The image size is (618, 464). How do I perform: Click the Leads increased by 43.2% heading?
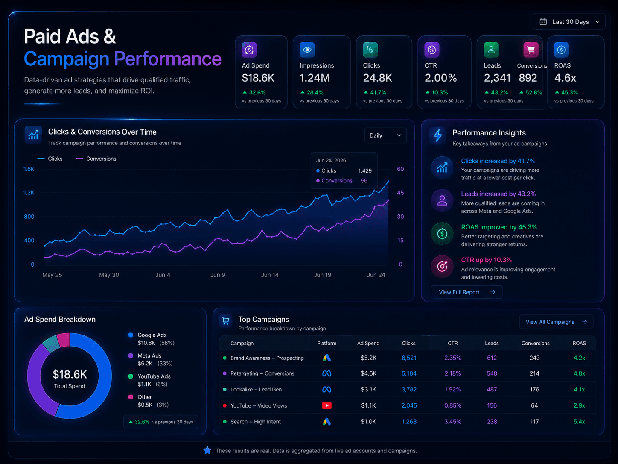point(498,194)
